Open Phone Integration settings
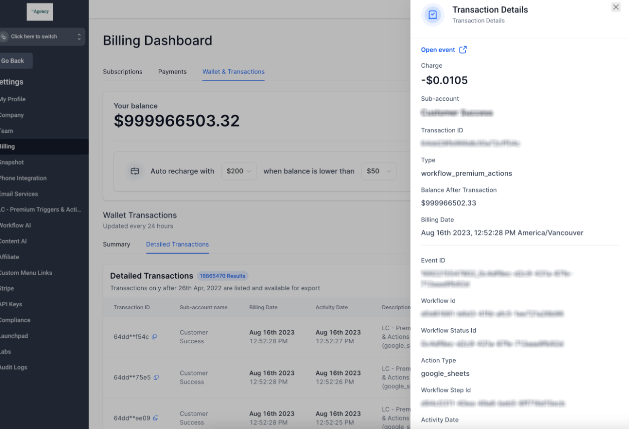 [x=24, y=178]
